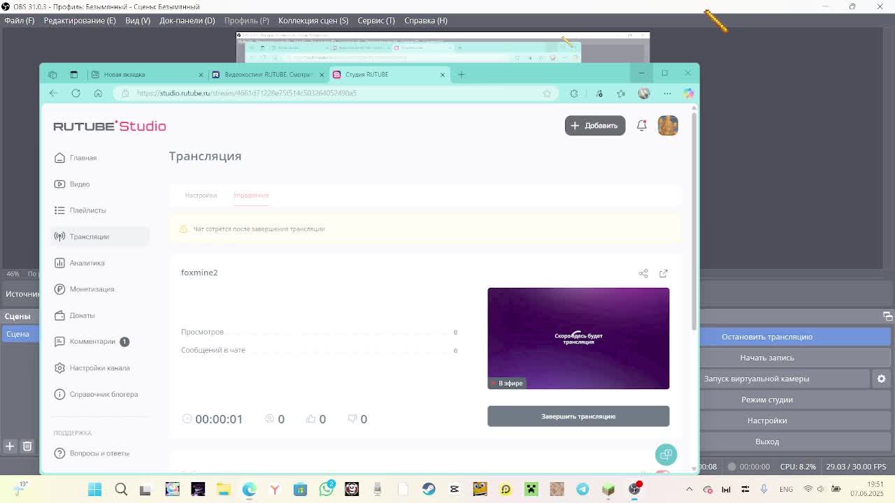Open the Монетизация sidebar section
Screen dimensions: 895x503
85,289
